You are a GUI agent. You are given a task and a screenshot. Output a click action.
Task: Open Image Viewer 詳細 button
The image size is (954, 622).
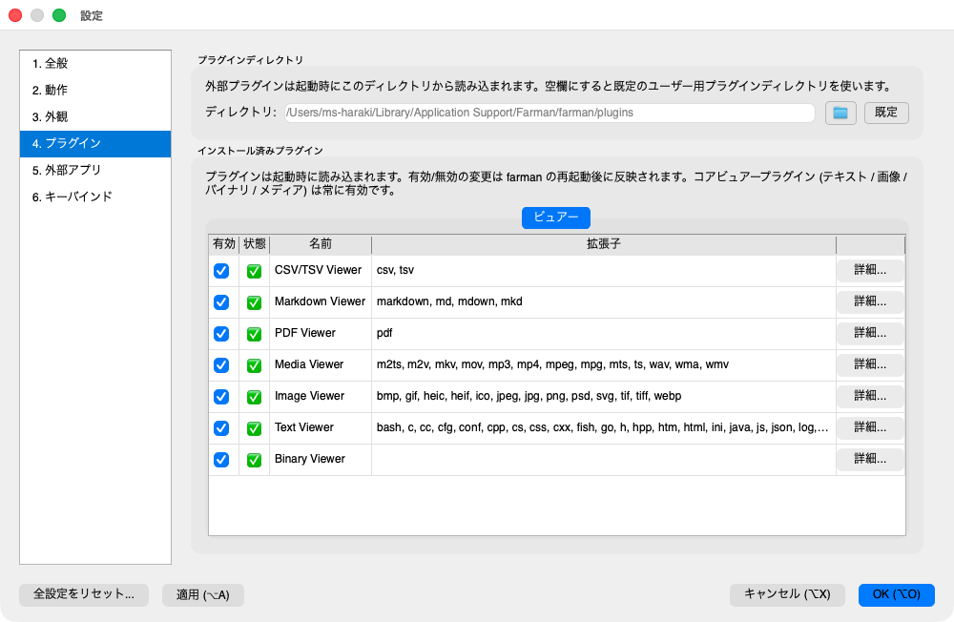pos(870,396)
